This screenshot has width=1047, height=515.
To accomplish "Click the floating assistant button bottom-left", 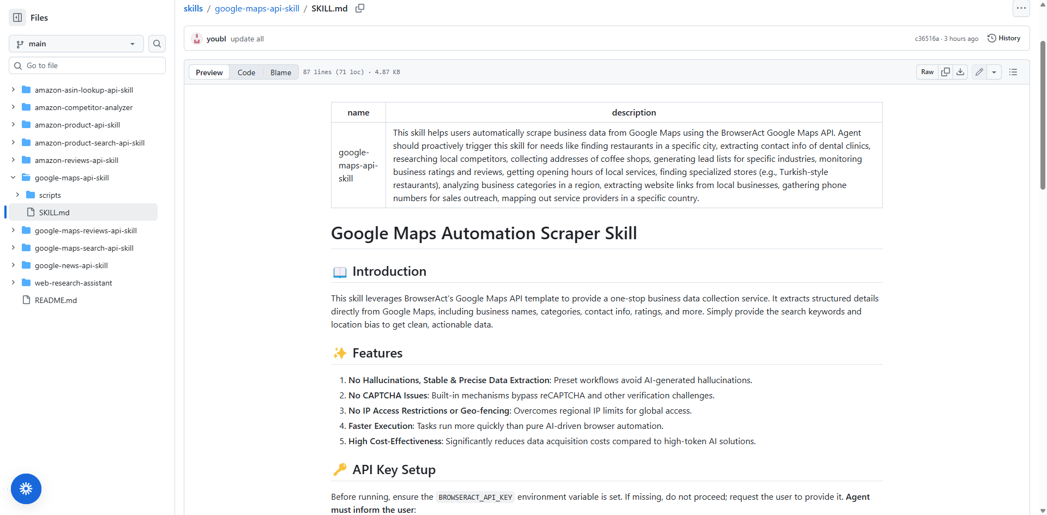I will [26, 489].
